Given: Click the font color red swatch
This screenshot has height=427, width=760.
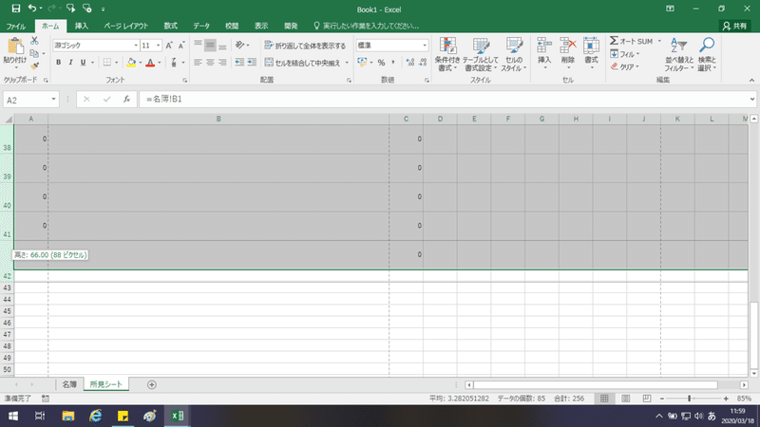Looking at the screenshot, I should pyautogui.click(x=150, y=63).
